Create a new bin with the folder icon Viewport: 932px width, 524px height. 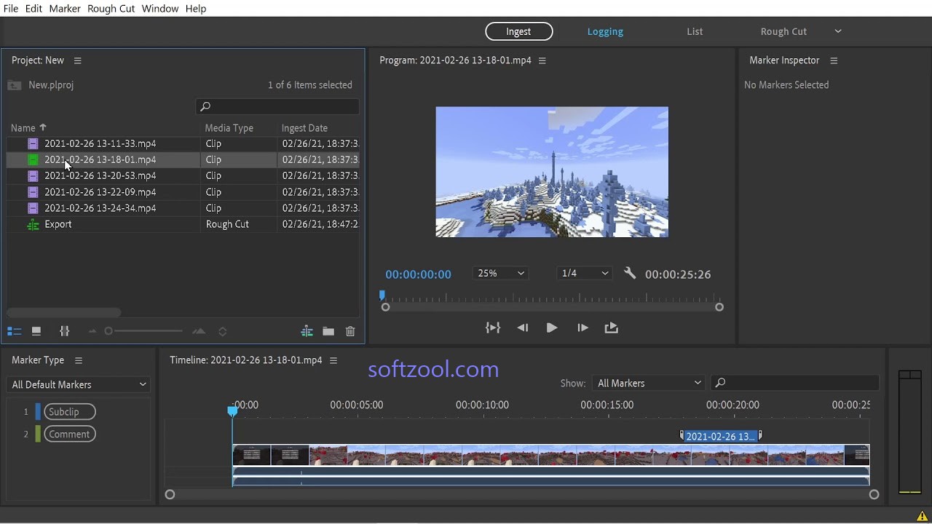[x=328, y=331]
